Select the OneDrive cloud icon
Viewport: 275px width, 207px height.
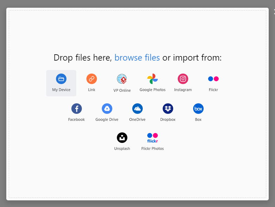pos(137,109)
